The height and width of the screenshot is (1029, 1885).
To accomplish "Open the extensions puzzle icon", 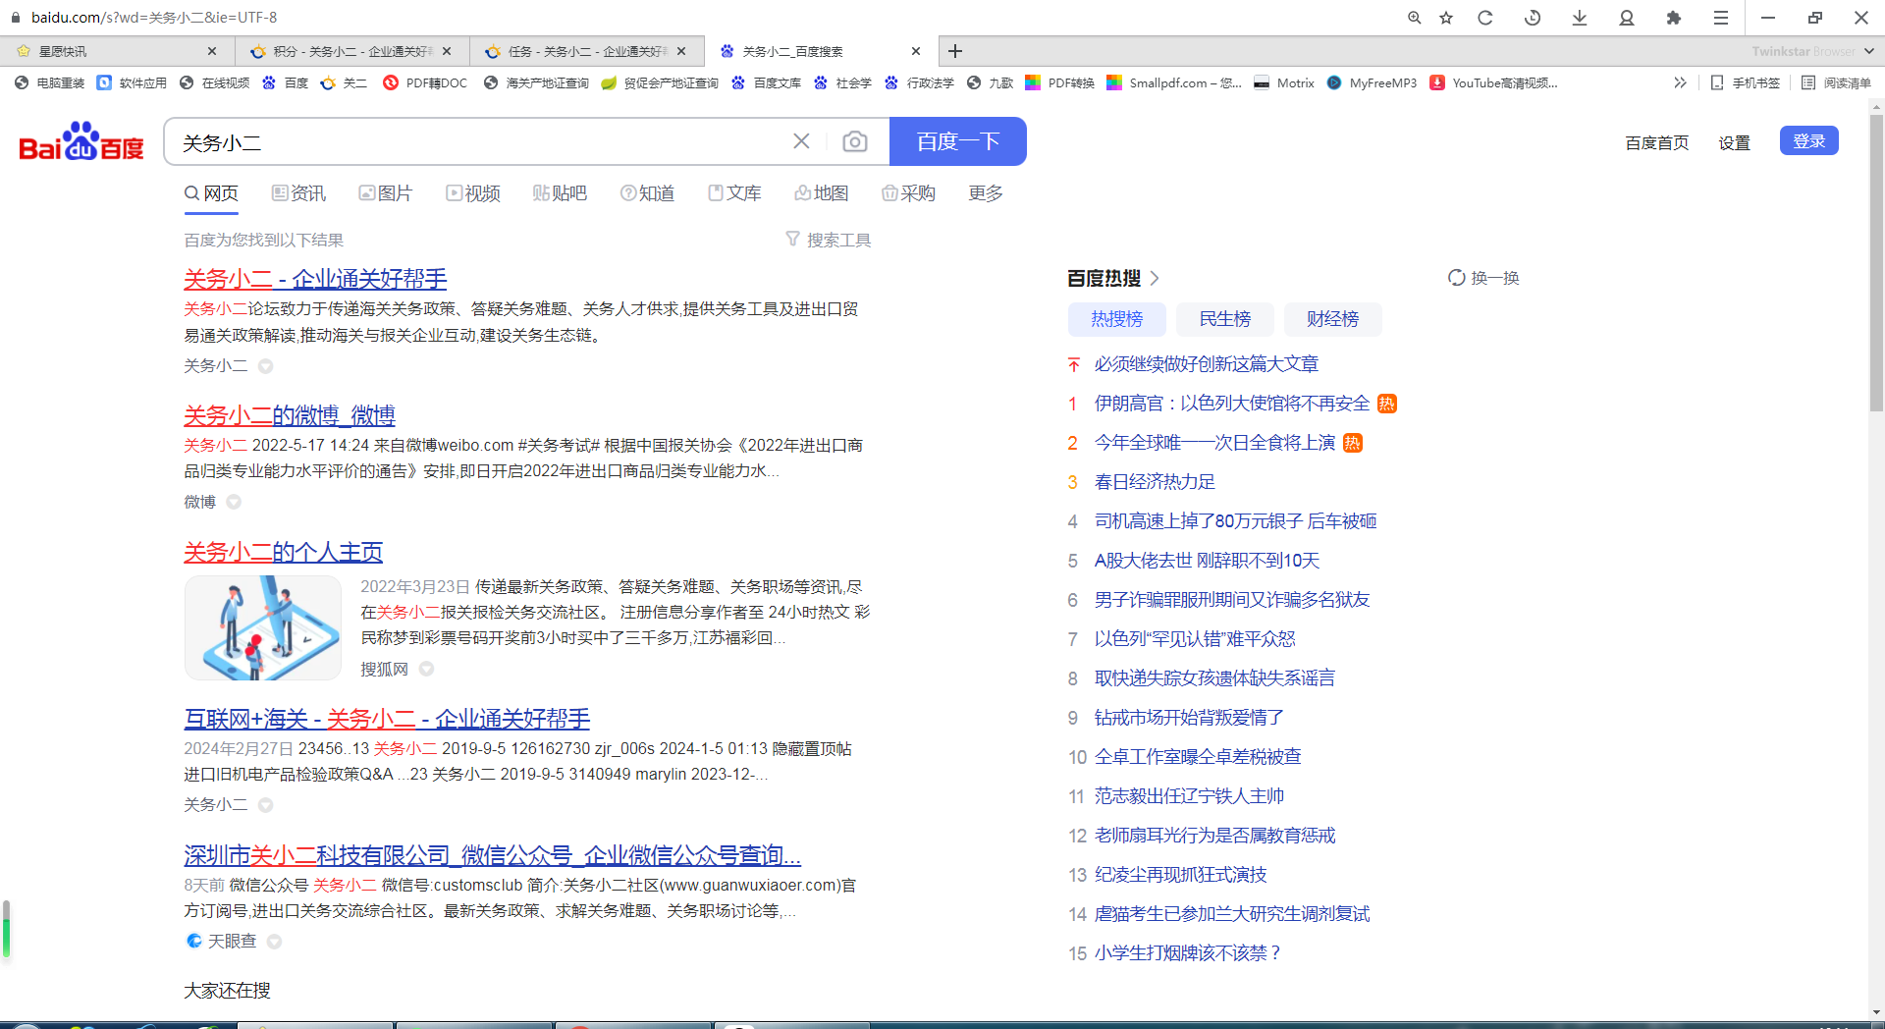I will (1674, 18).
